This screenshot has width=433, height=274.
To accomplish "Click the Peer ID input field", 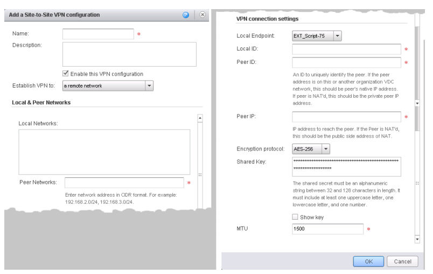I will pos(346,62).
